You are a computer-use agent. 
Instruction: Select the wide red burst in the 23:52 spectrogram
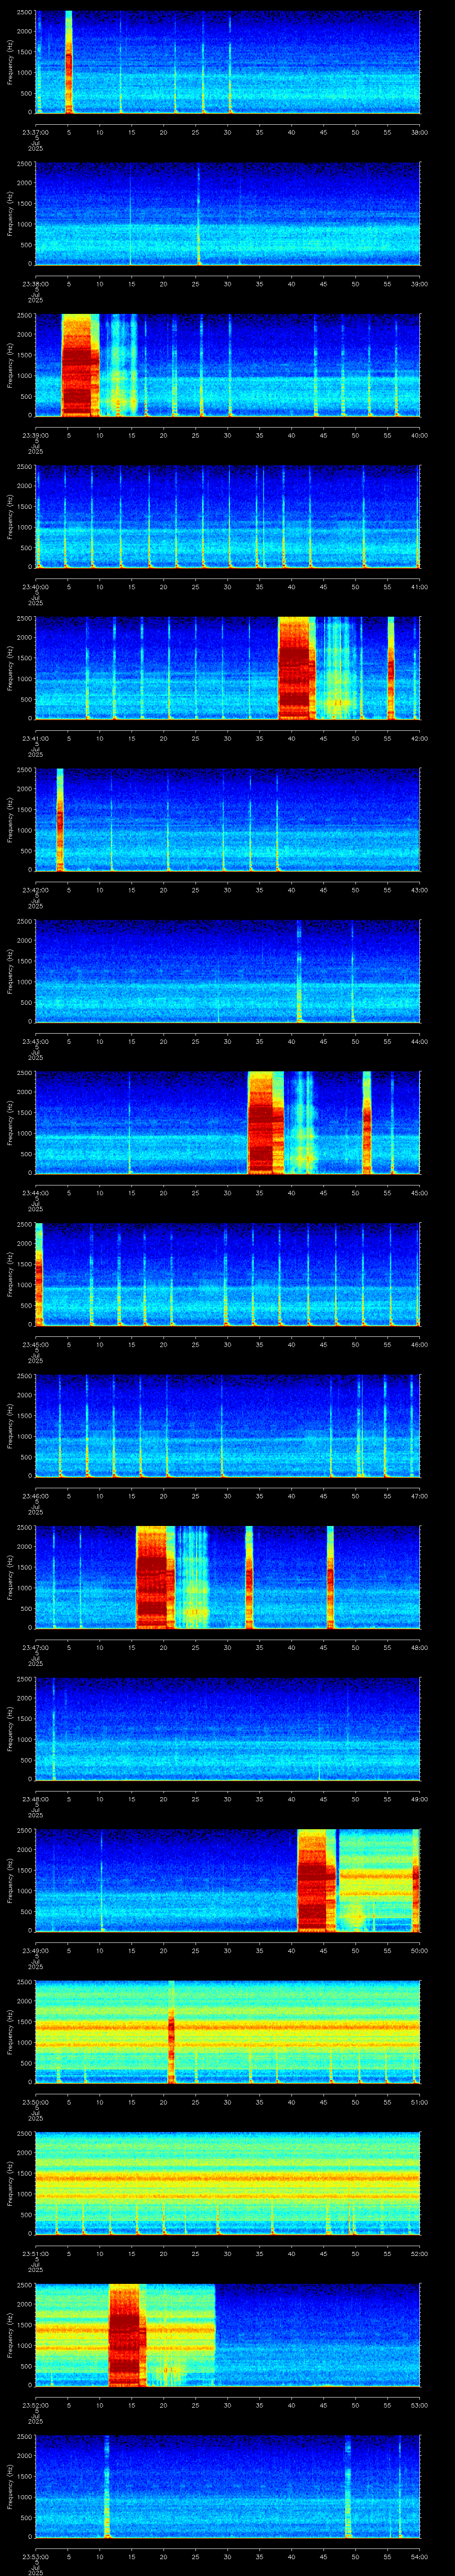pos(127,2335)
